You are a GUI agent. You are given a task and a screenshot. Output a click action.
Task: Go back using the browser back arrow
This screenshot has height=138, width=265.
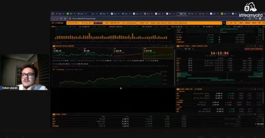click(x=53, y=18)
